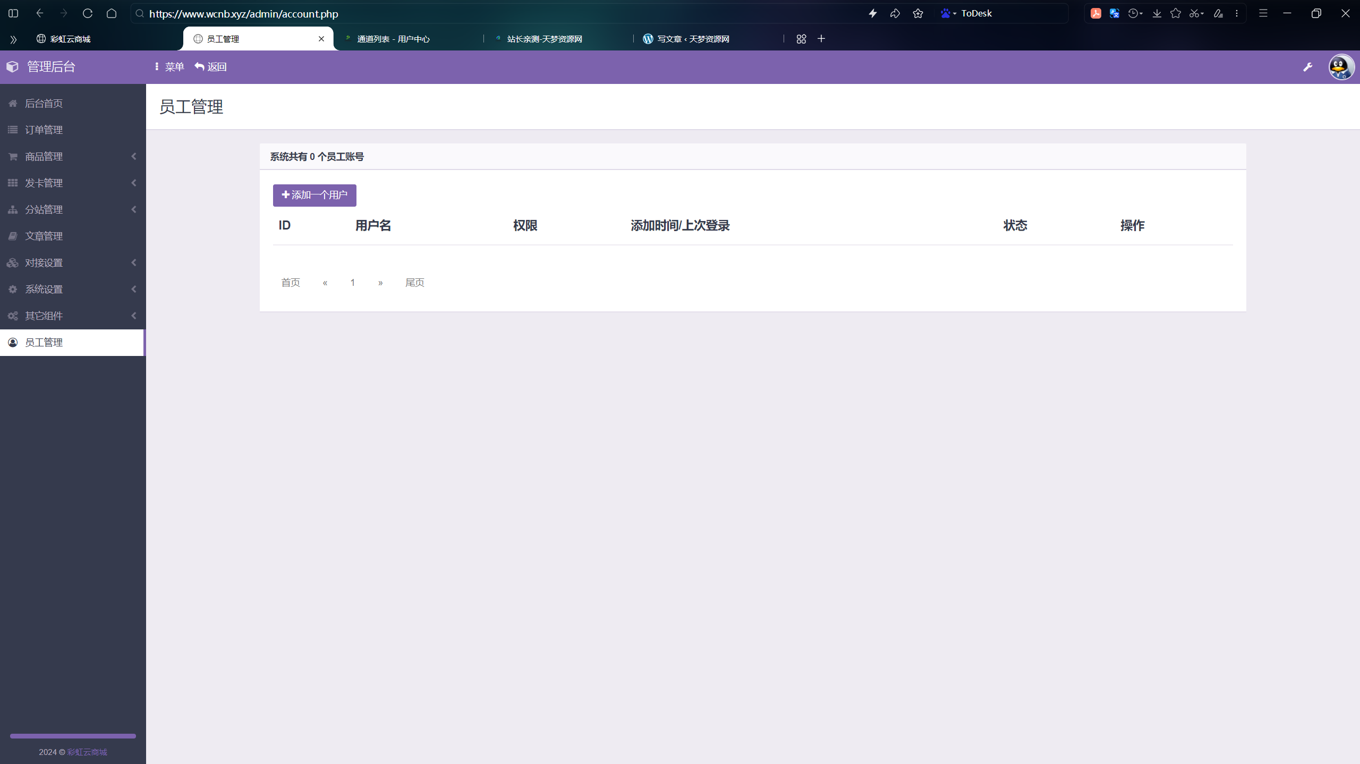Click the 添加时间/上次登录 column header
1360x764 pixels.
[x=680, y=226]
